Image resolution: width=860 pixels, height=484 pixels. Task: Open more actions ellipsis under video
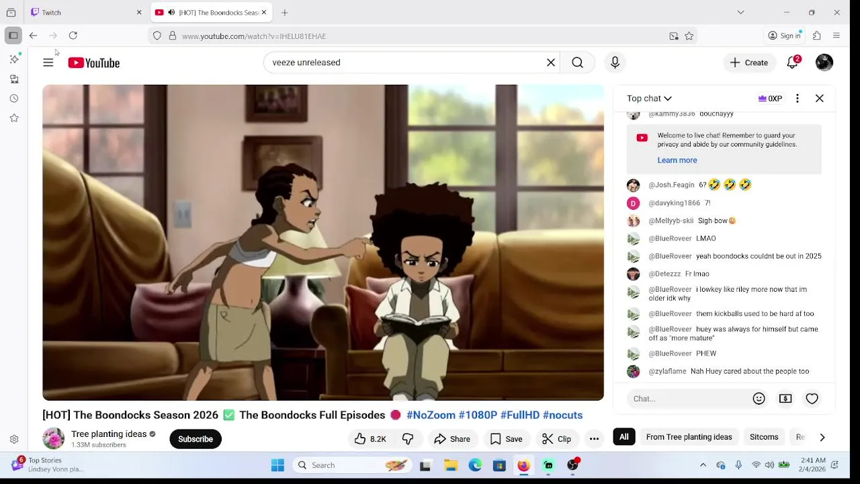click(x=594, y=439)
